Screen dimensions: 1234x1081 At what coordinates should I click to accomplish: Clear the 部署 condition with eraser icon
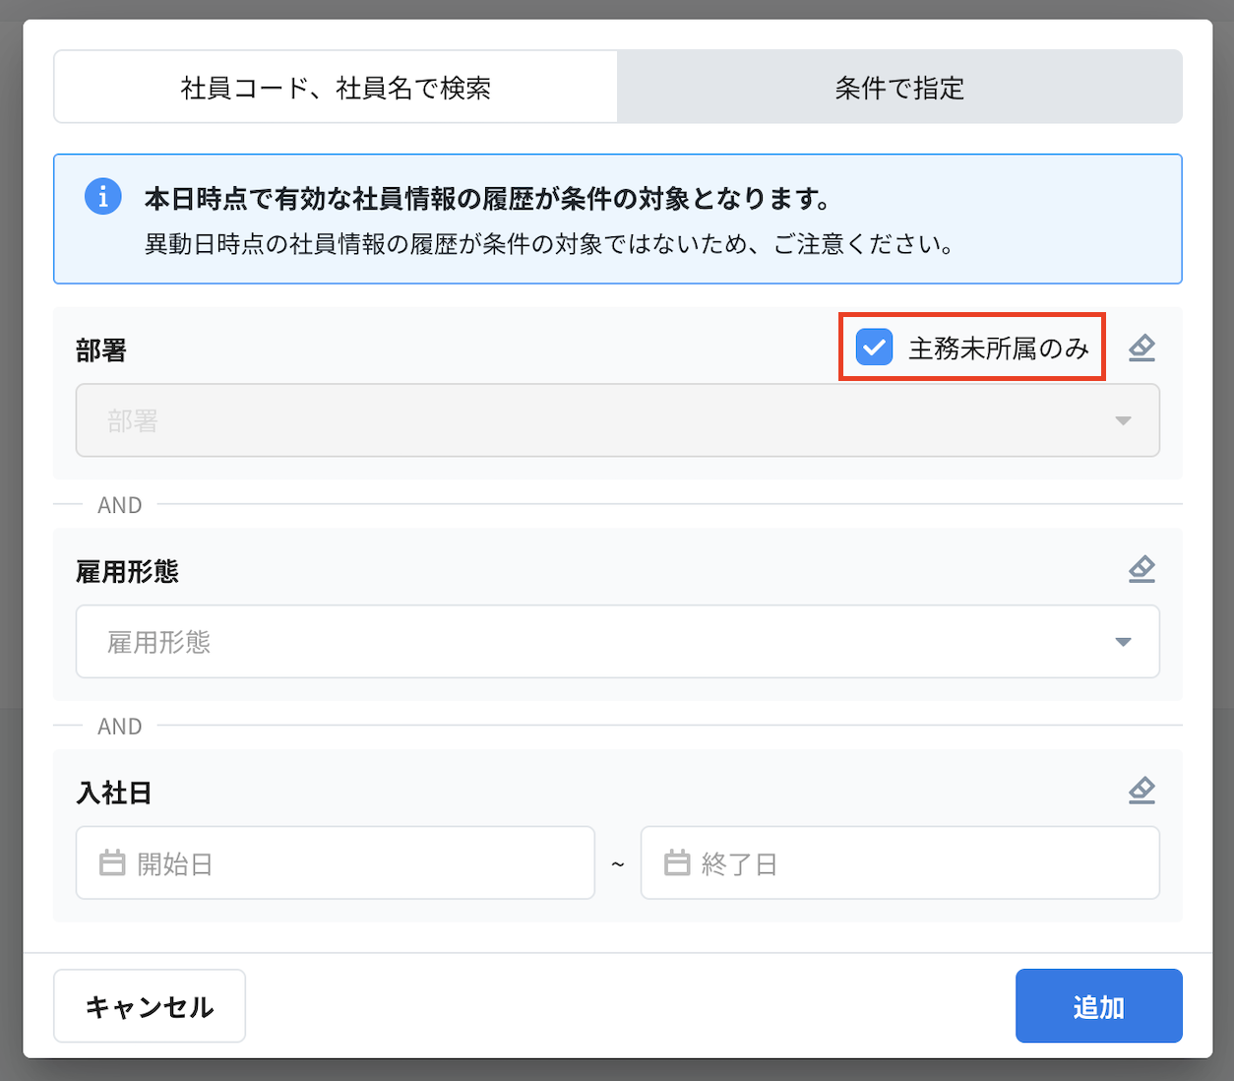(1141, 348)
